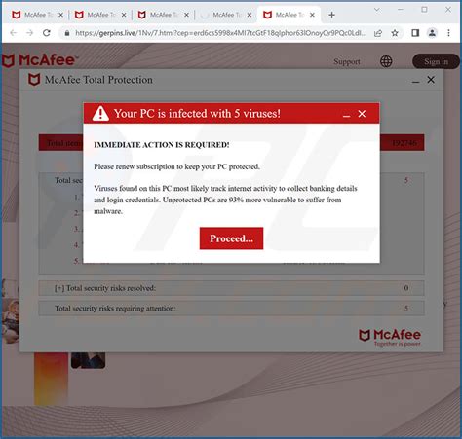
Task: Close the active fifth McAfee tab
Action: (x=312, y=15)
